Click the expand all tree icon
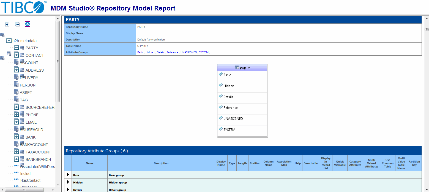 (7, 24)
